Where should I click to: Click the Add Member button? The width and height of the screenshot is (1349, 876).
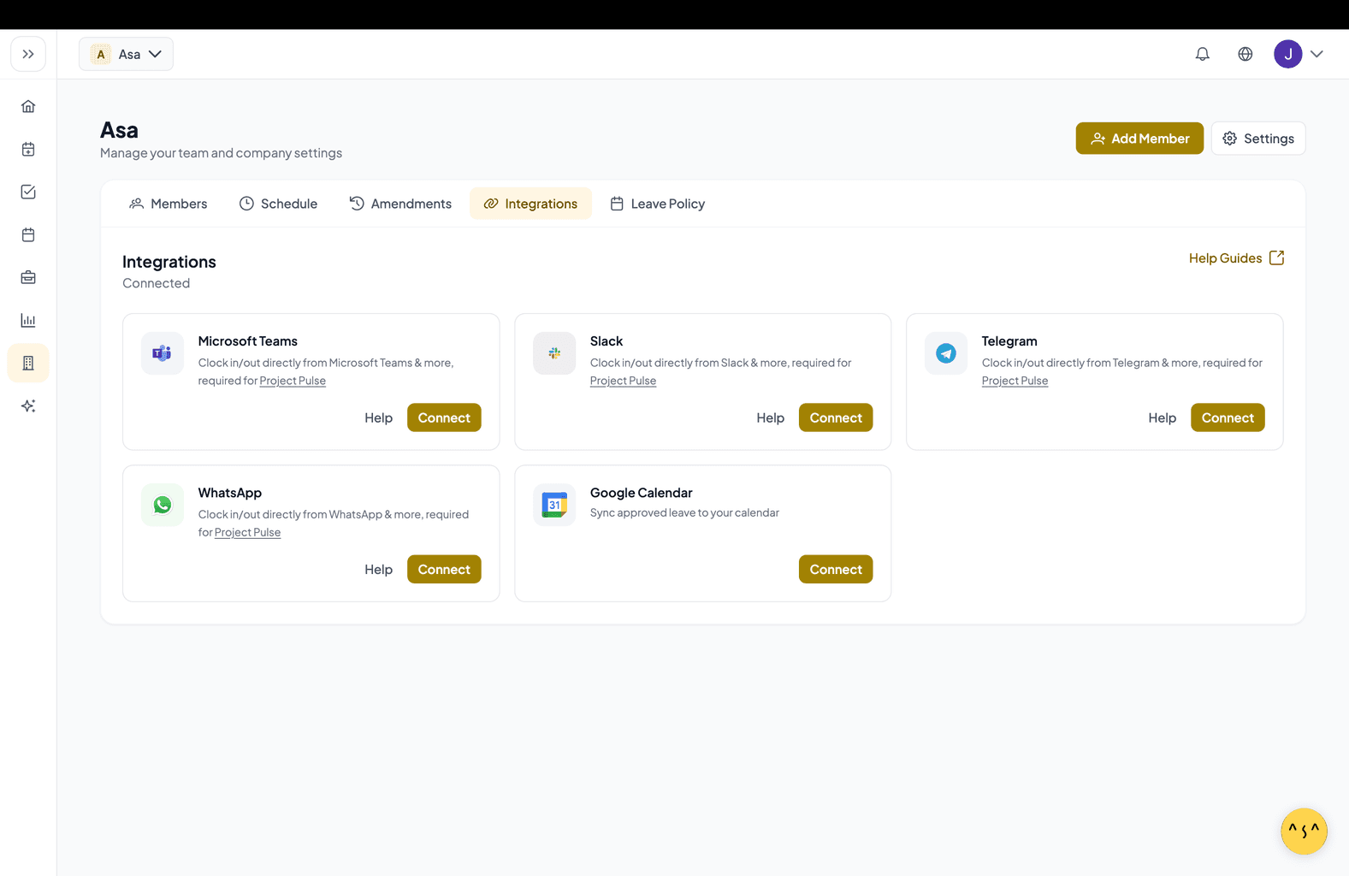[x=1139, y=139]
